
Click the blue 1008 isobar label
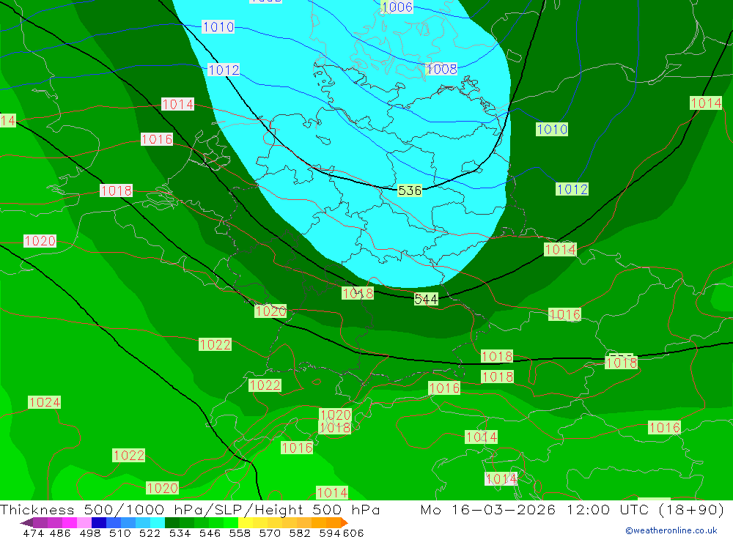(x=442, y=69)
